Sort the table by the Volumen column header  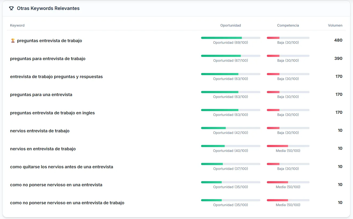click(x=335, y=25)
